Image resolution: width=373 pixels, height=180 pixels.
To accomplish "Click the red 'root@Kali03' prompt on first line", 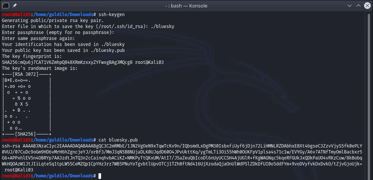I will point(16,14).
